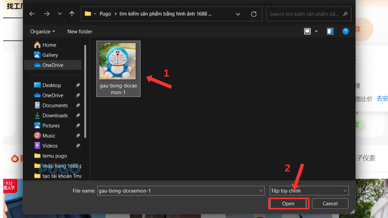The image size is (388, 218).
Task: Unpin the Pictures quick access item
Action: [x=78, y=126]
